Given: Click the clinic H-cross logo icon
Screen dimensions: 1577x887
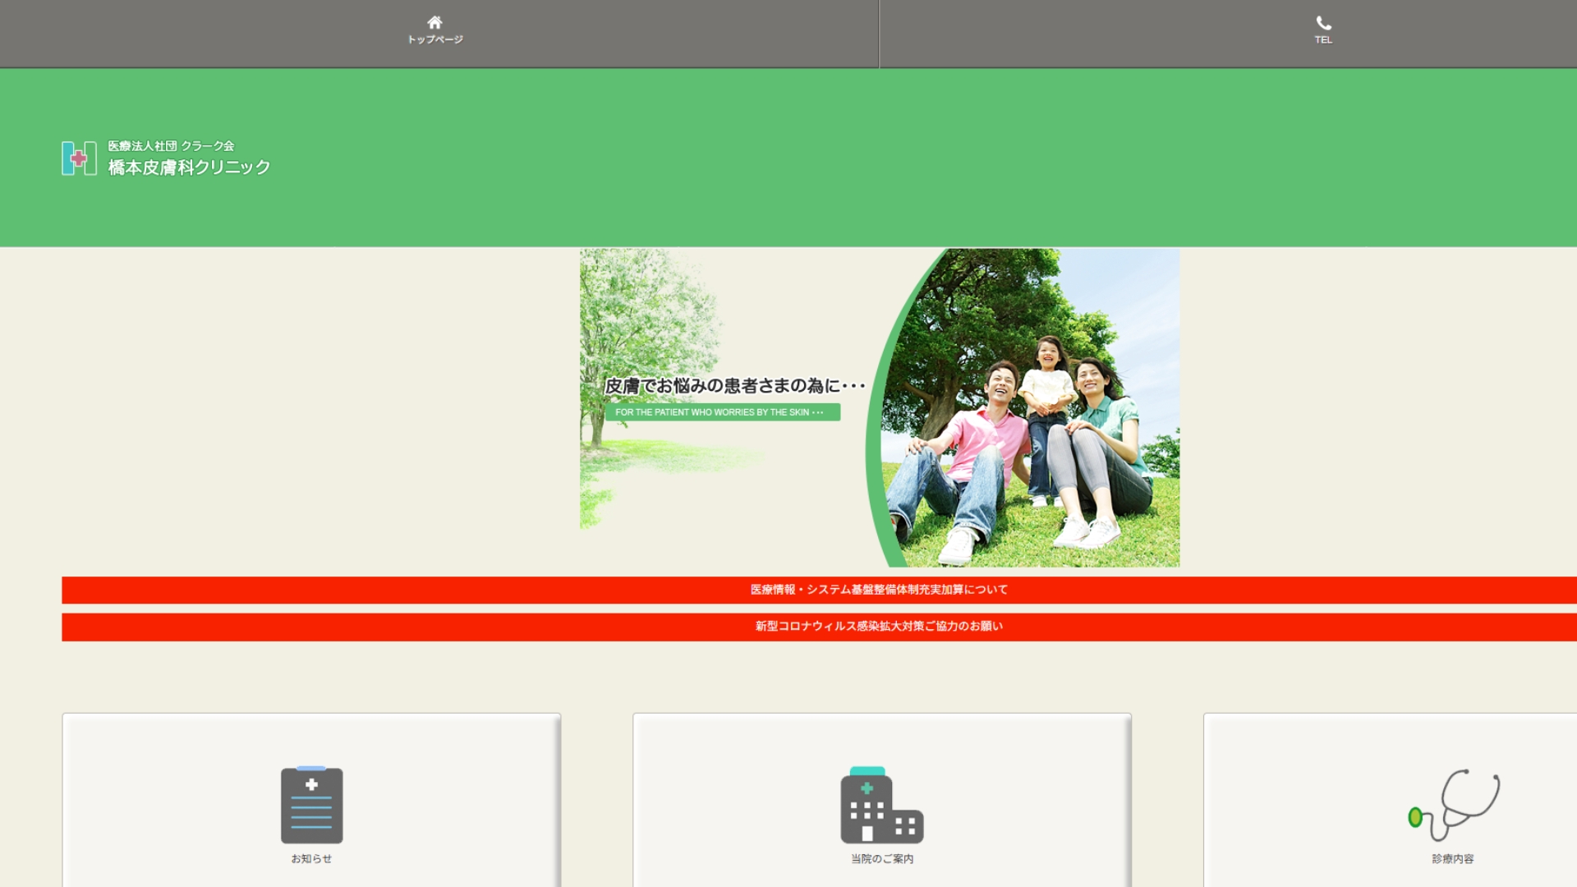Looking at the screenshot, I should 79,158.
